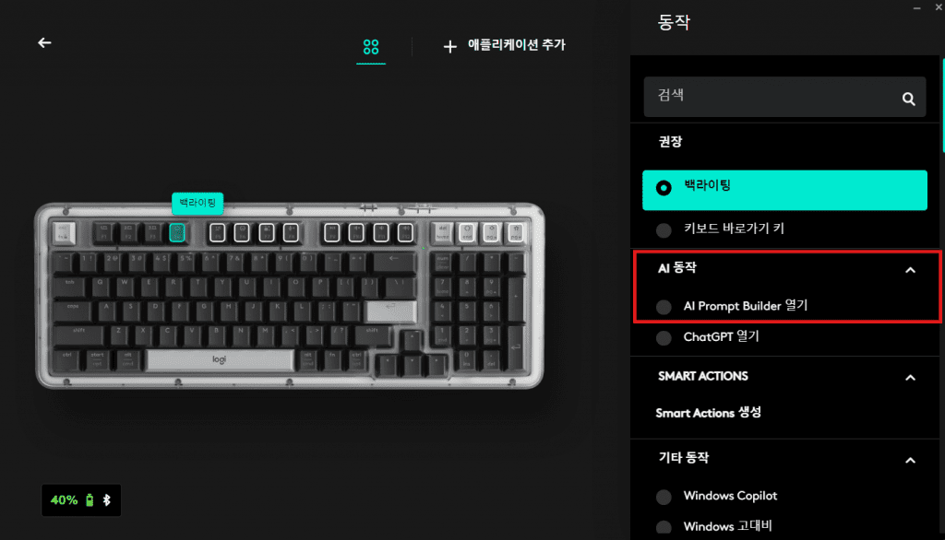
Task: Click the Bluetooth connection icon
Action: pyautogui.click(x=107, y=499)
